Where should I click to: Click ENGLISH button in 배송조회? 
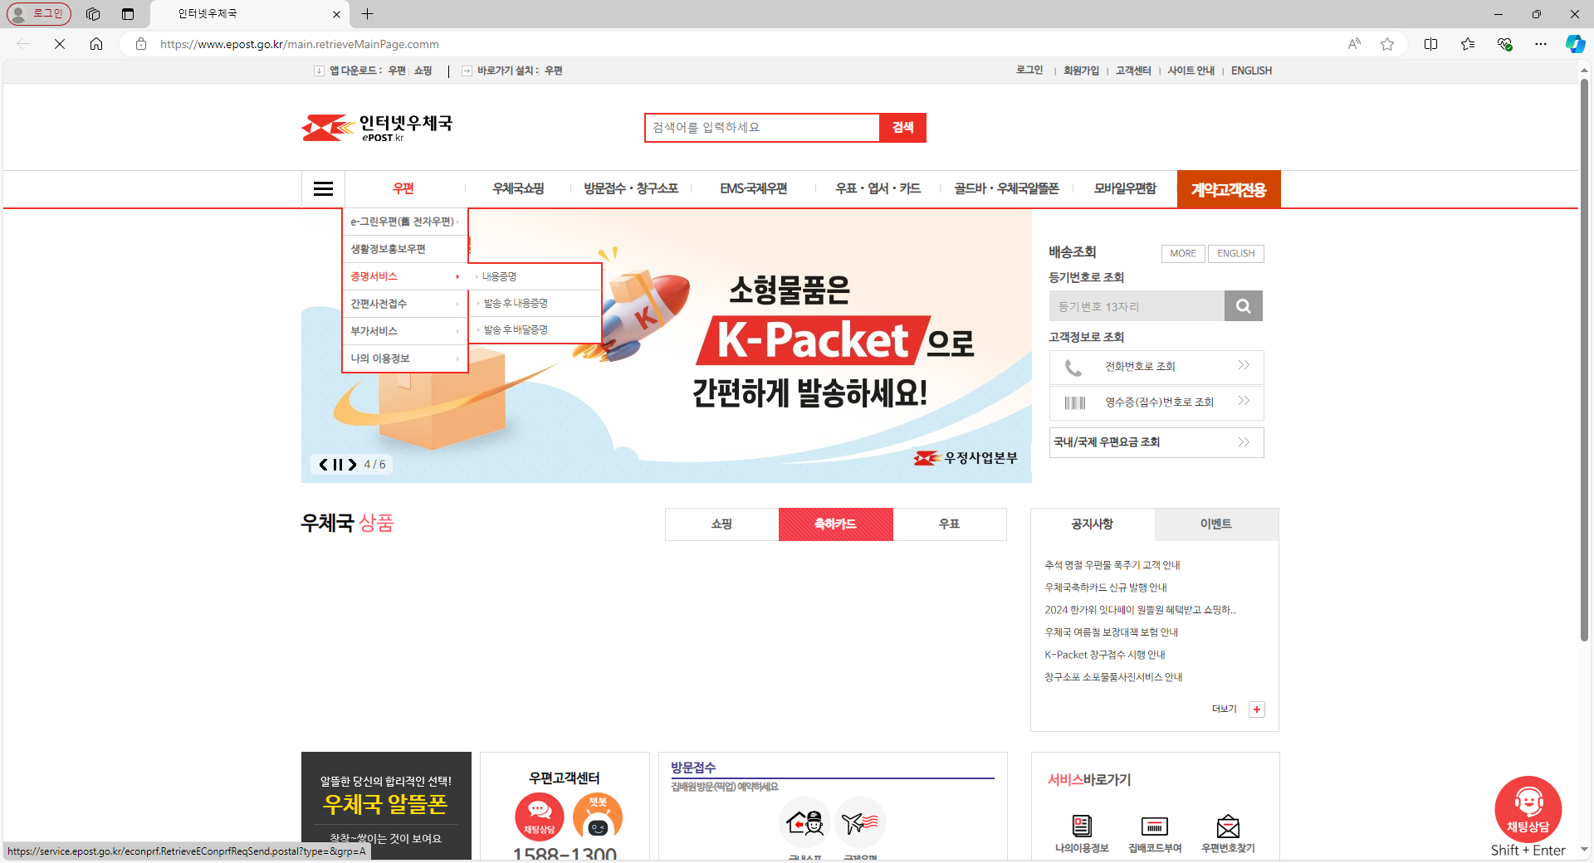click(1235, 254)
